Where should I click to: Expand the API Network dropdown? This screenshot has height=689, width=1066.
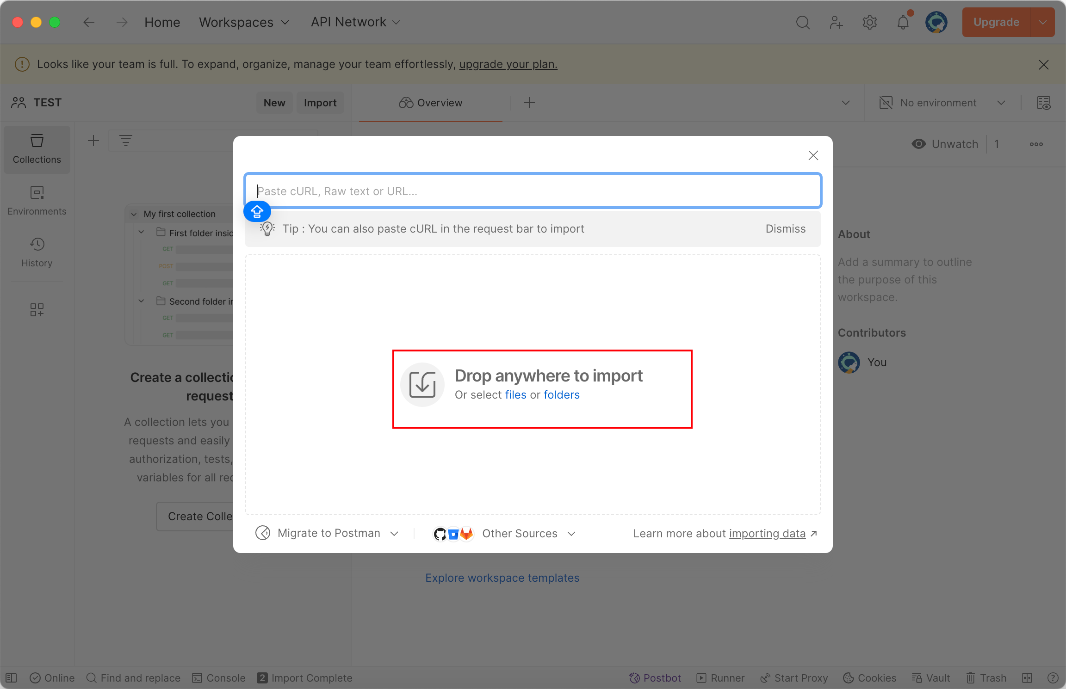tap(355, 22)
